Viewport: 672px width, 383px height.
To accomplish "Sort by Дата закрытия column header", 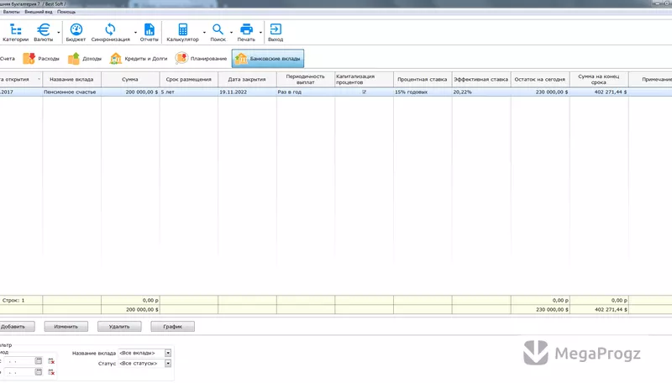I will 247,79.
